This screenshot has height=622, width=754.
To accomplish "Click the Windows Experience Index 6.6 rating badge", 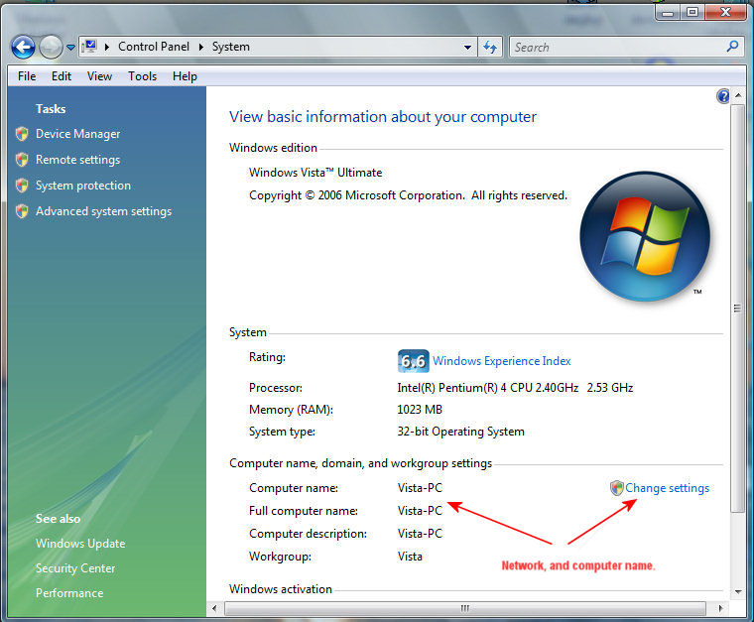I will tap(412, 361).
